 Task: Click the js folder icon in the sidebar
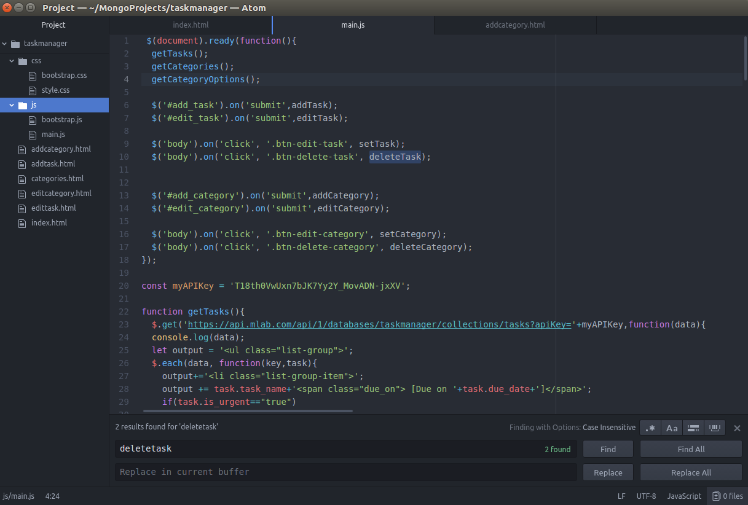click(x=22, y=104)
